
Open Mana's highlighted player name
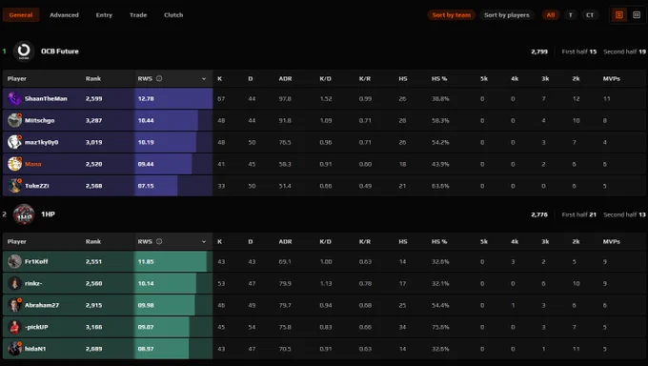coord(32,164)
